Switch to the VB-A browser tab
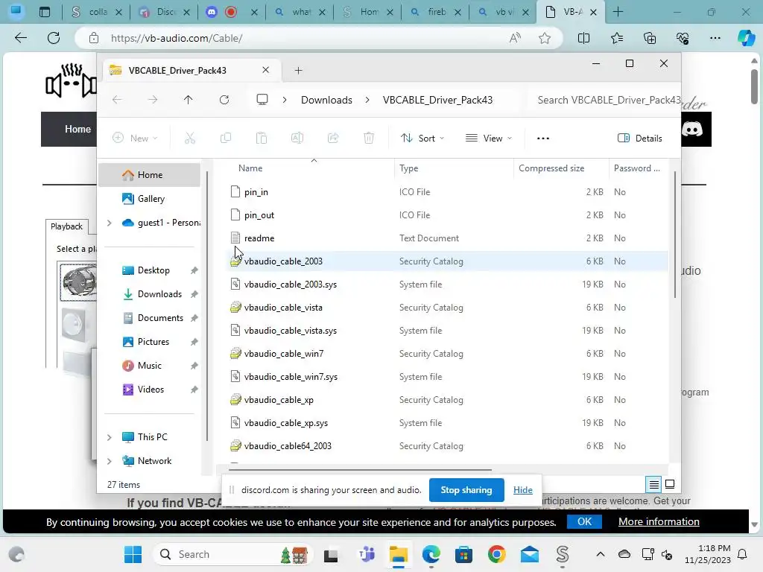The width and height of the screenshot is (763, 572). click(x=571, y=12)
